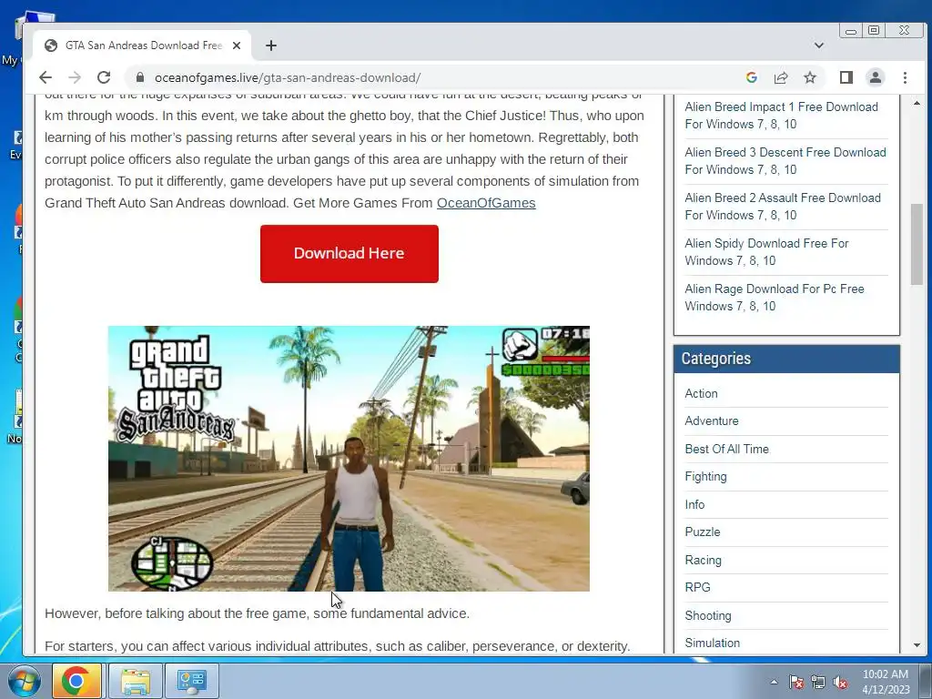
Task: Show hidden system tray icons
Action: click(x=774, y=682)
